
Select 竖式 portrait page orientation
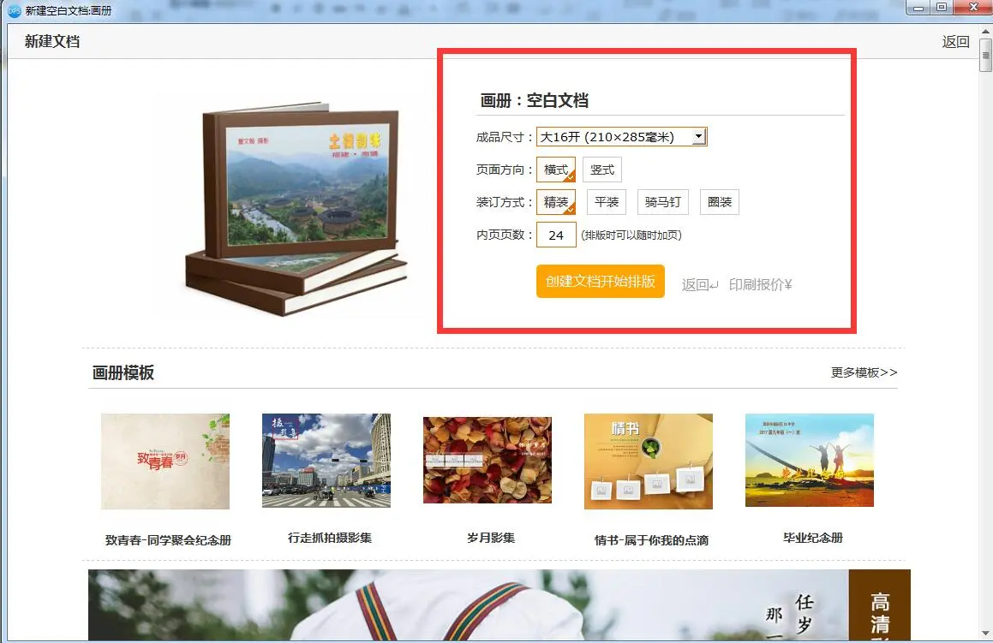point(602,169)
